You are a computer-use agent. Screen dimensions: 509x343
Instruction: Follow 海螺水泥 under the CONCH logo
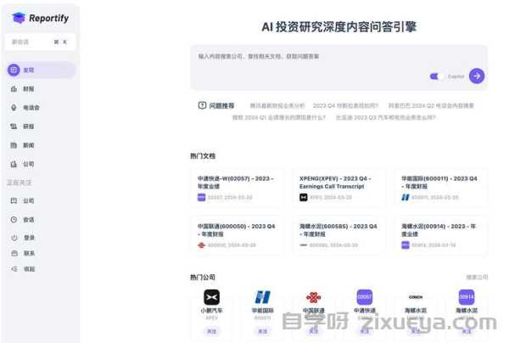(x=416, y=331)
